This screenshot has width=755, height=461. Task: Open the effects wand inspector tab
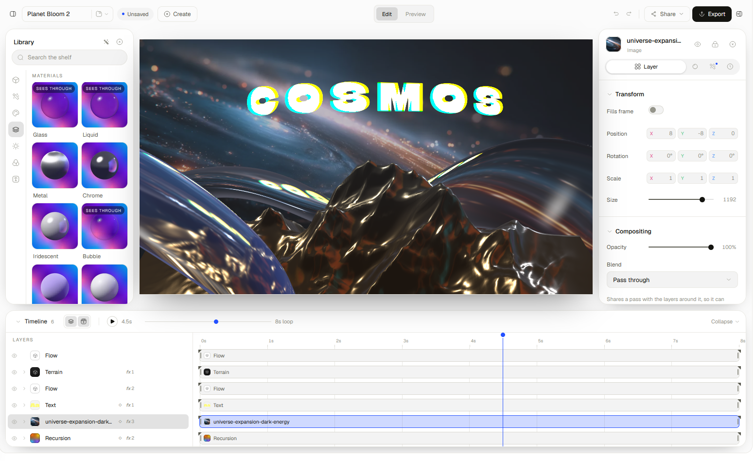pyautogui.click(x=713, y=67)
